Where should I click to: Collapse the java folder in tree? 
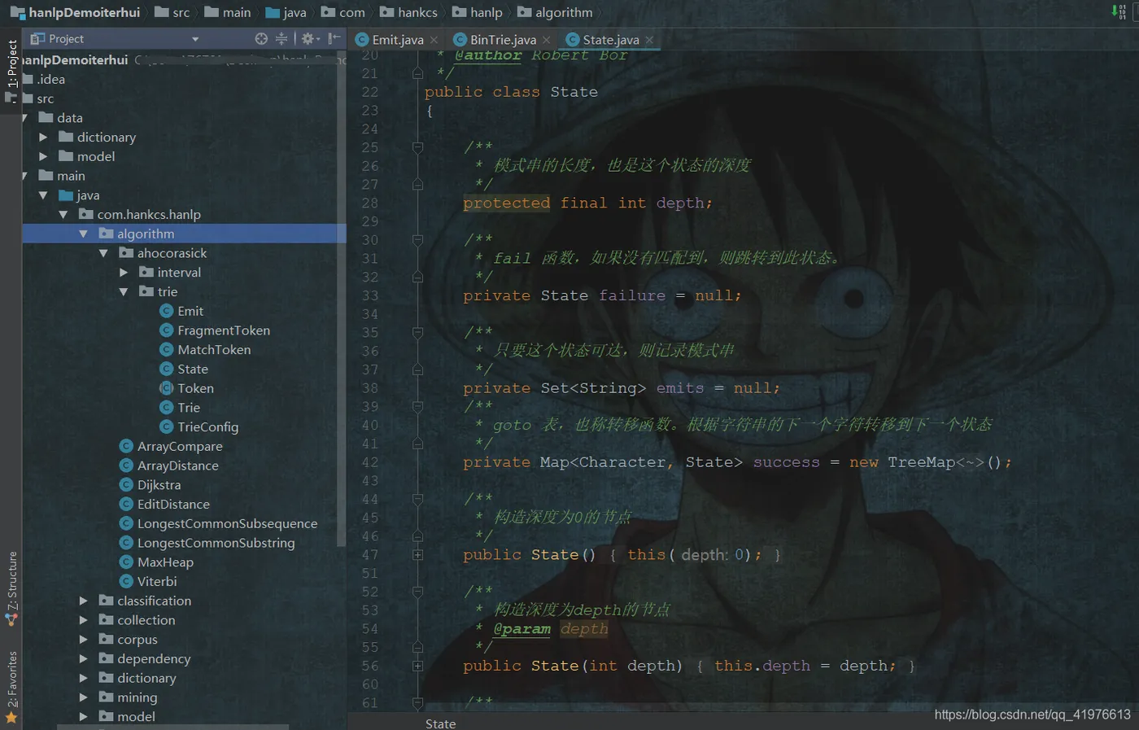pos(43,195)
